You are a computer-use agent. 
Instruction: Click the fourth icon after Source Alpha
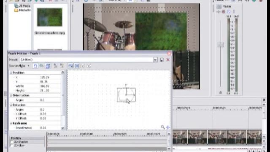(55, 66)
